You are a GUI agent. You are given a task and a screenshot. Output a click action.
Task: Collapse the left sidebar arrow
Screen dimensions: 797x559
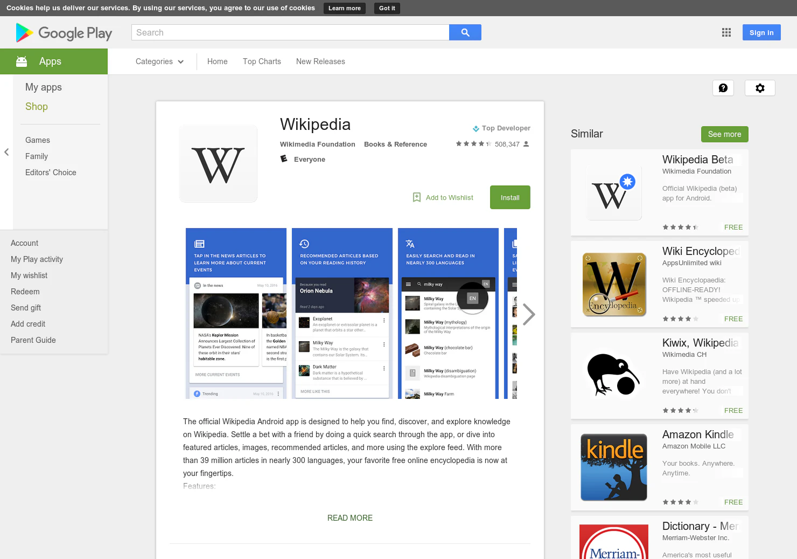click(6, 152)
